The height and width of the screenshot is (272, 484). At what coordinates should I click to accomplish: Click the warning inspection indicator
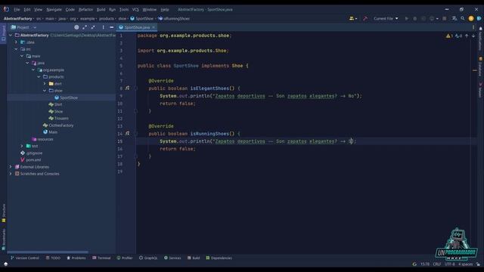point(449,36)
